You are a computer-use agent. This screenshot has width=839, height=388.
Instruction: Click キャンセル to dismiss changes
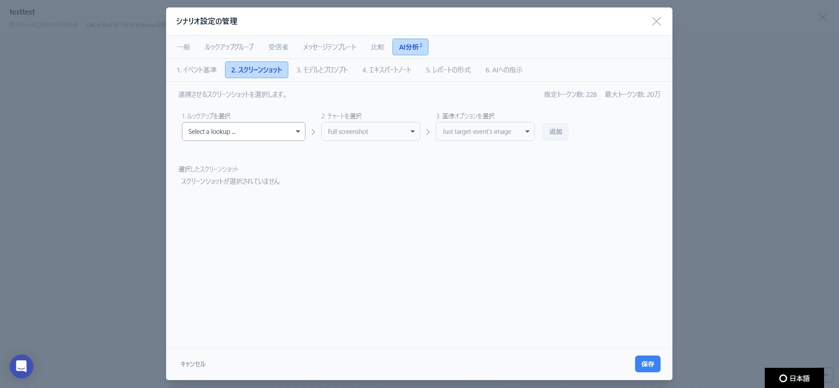[x=193, y=364]
